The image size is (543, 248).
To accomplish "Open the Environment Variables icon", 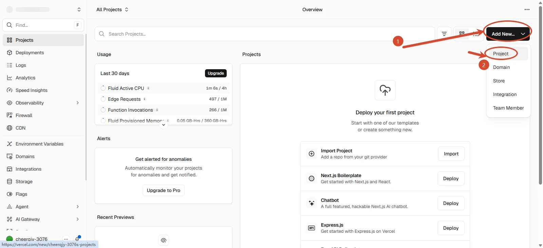I will point(10,144).
